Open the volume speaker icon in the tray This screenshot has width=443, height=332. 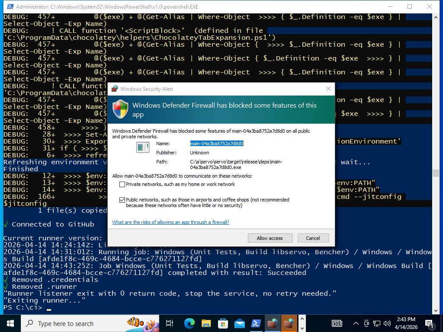coord(387,323)
